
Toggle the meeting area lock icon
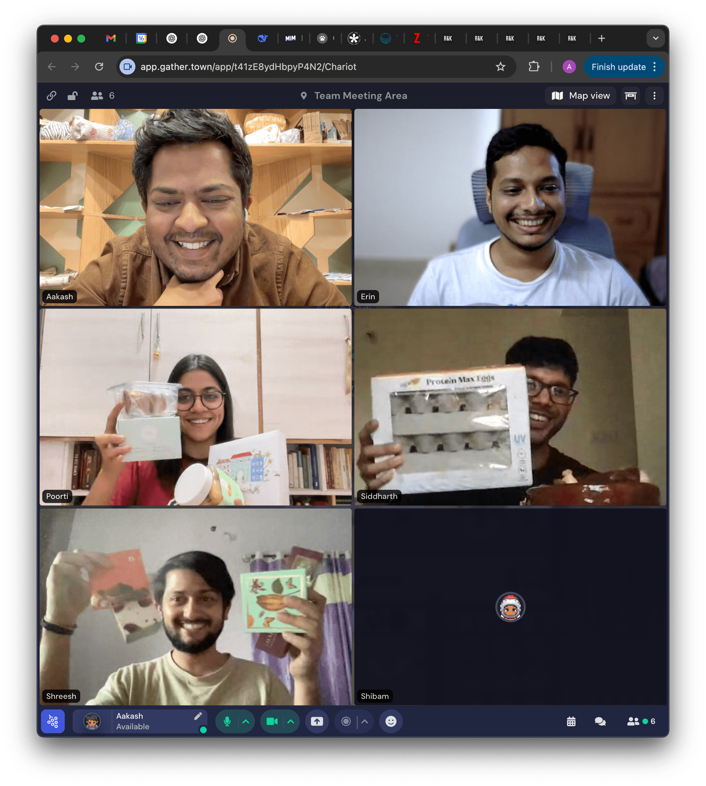73,96
